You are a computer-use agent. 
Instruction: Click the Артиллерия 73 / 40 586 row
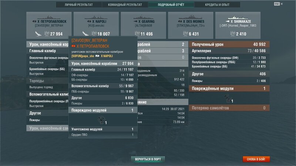point(229,51)
